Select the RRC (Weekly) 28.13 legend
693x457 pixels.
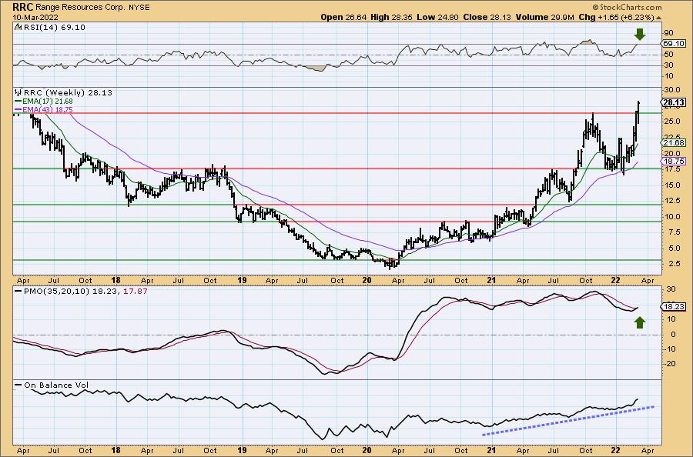(68, 93)
